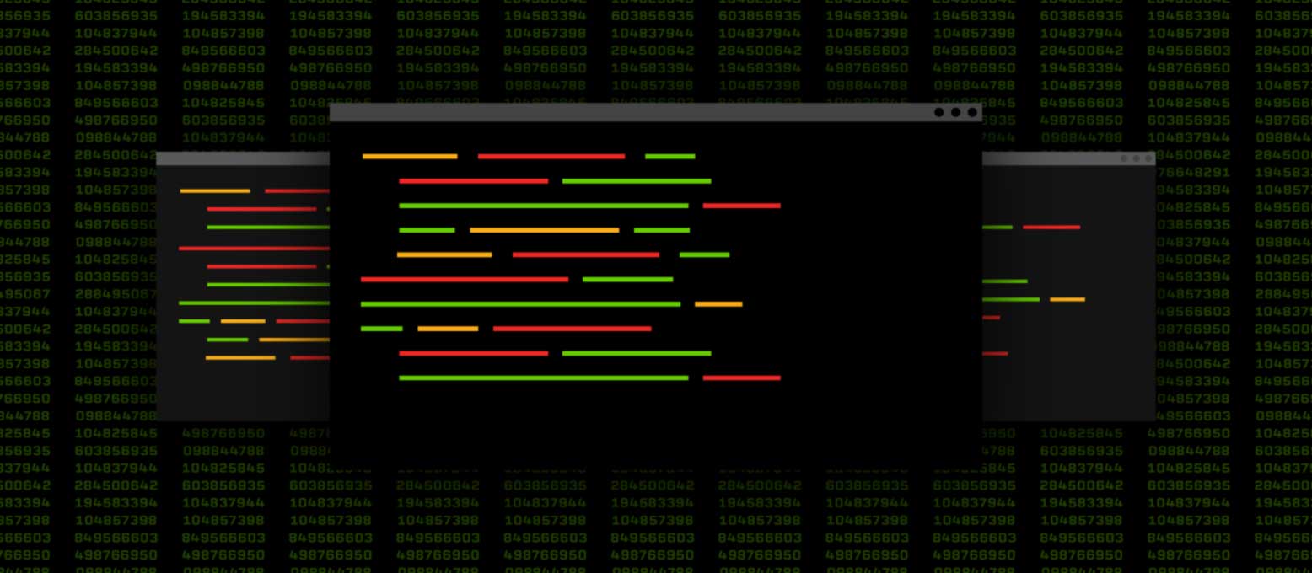Click the rightmost dot in the center window title bar
1312x573 pixels.
pos(972,112)
